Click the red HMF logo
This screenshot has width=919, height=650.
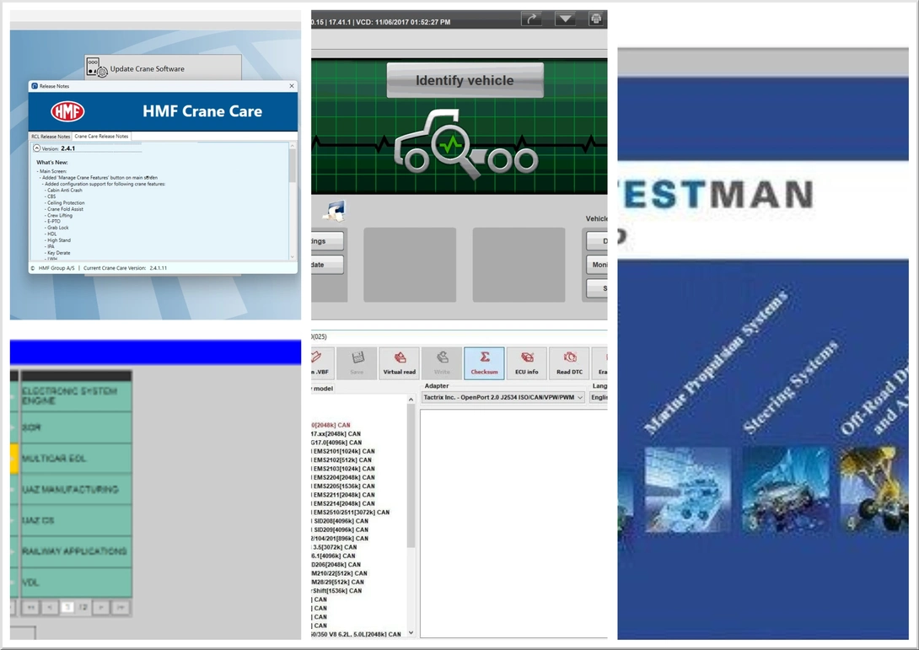(67, 111)
